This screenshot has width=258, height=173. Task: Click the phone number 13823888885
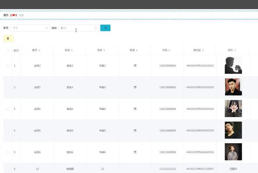pyautogui.click(x=168, y=131)
